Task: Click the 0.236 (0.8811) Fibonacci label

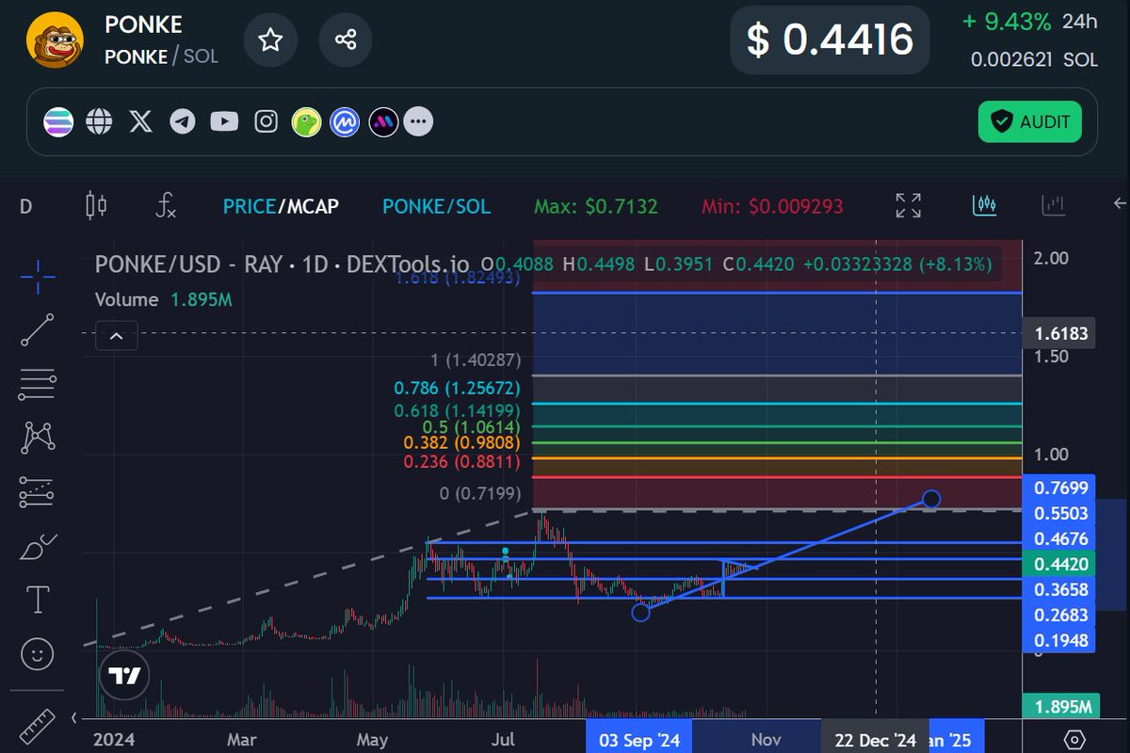Action: [x=462, y=461]
